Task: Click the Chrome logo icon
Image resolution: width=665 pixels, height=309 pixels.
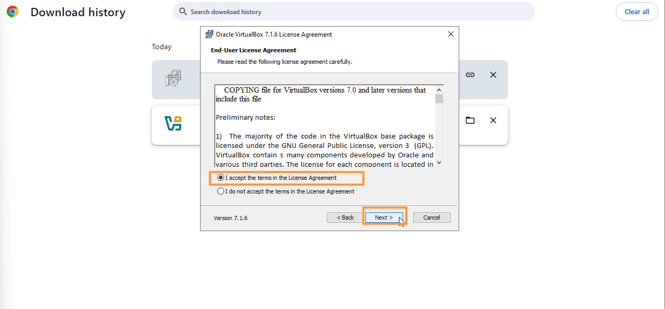Action: click(x=13, y=12)
